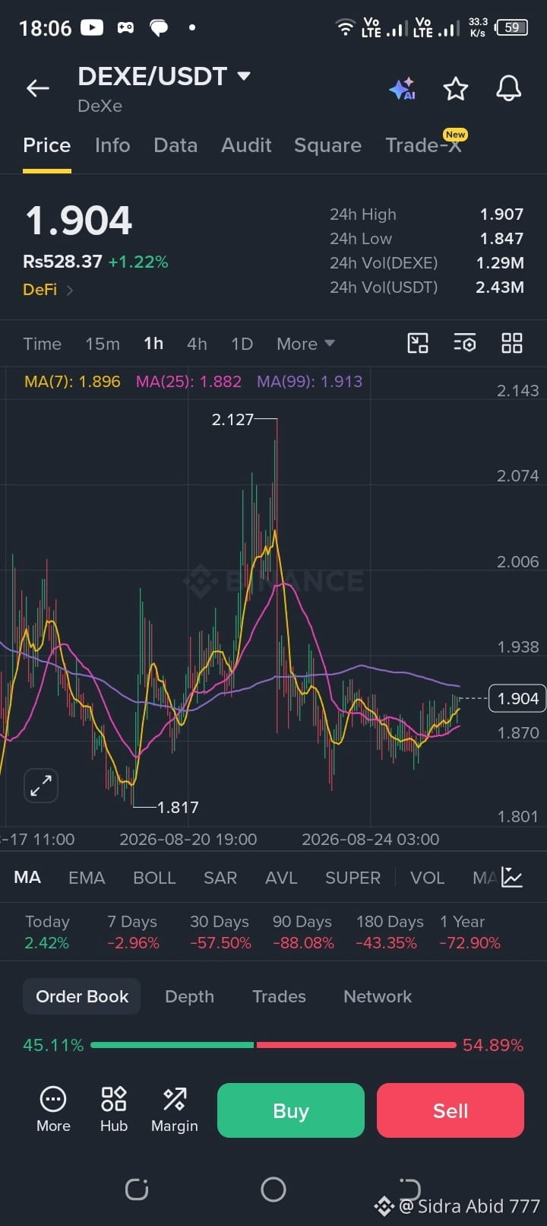
Task: Toggle the EMA indicator
Action: [87, 878]
